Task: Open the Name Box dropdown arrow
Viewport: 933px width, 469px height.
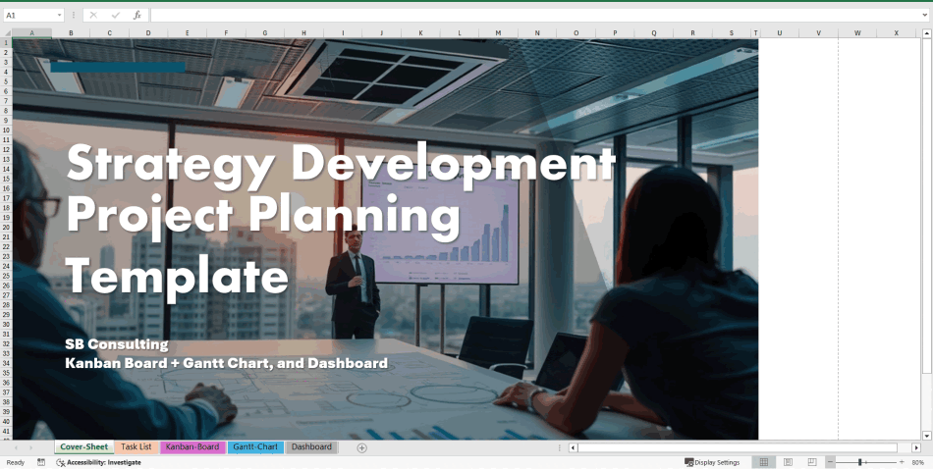Action: coord(59,16)
